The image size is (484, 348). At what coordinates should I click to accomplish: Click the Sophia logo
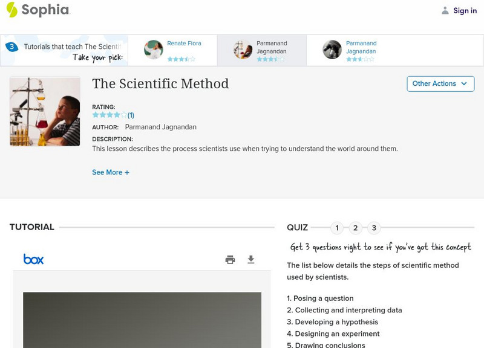[x=38, y=10]
